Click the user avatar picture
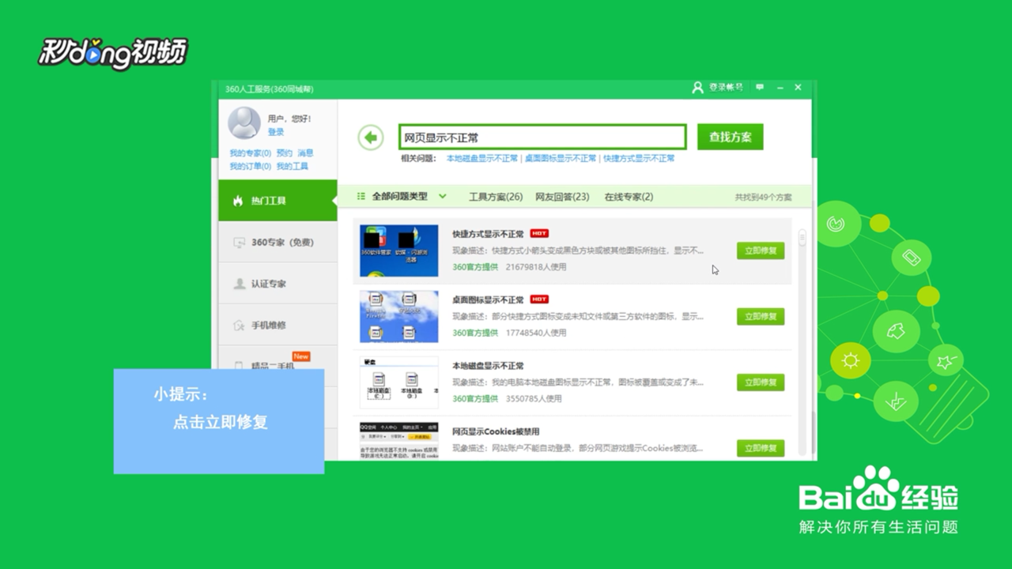 click(244, 123)
